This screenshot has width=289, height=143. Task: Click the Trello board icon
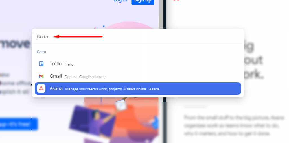41,64
